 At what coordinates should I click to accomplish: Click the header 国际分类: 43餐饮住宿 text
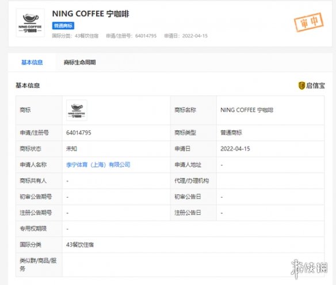click(x=75, y=36)
